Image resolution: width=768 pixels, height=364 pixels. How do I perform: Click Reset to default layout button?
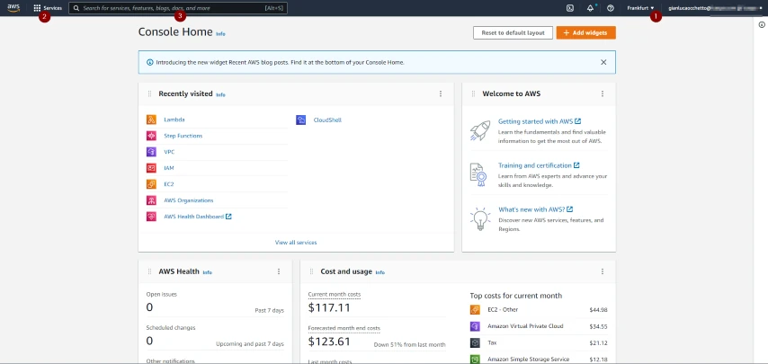(513, 32)
